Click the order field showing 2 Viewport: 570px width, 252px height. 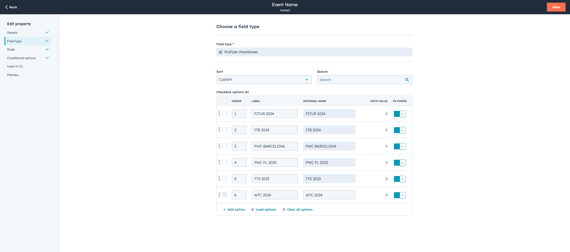coord(239,130)
